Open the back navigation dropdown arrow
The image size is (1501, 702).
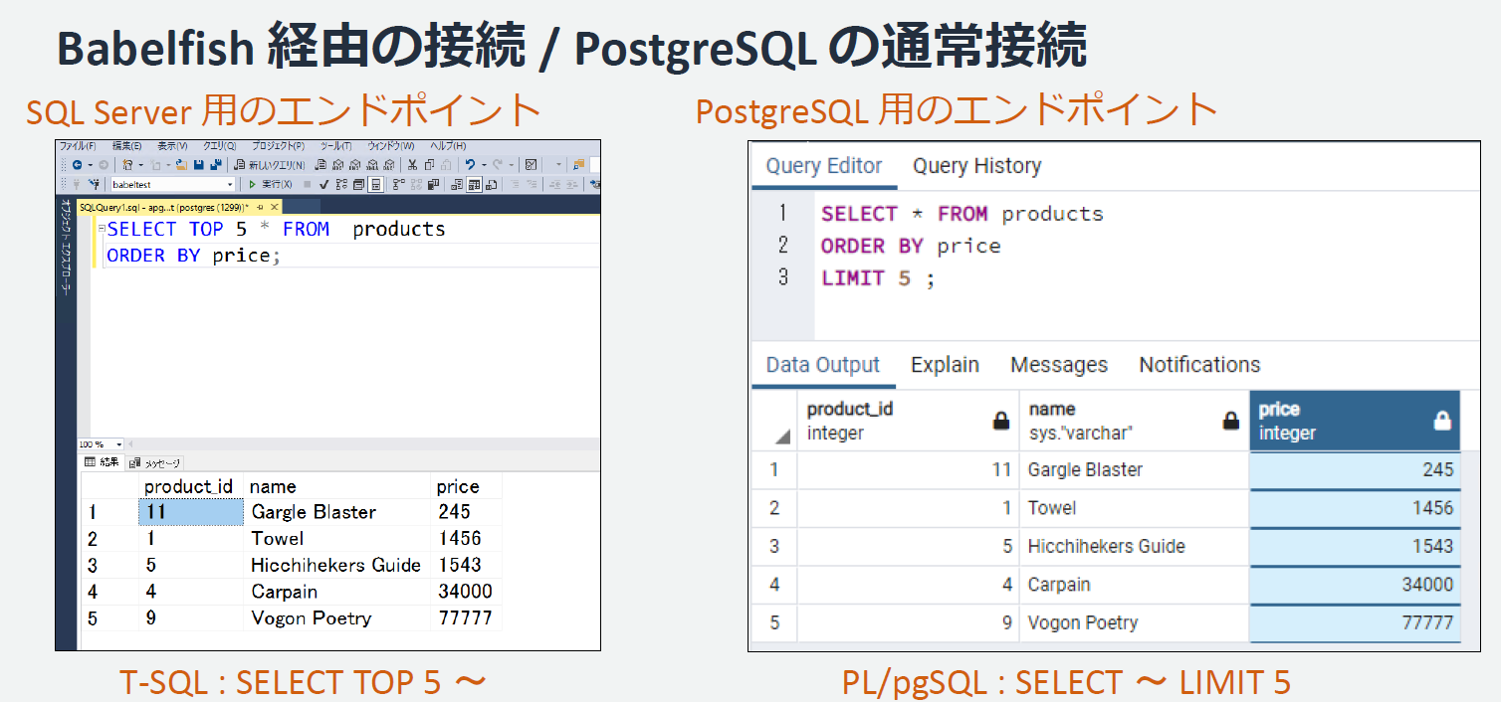pyautogui.click(x=91, y=165)
